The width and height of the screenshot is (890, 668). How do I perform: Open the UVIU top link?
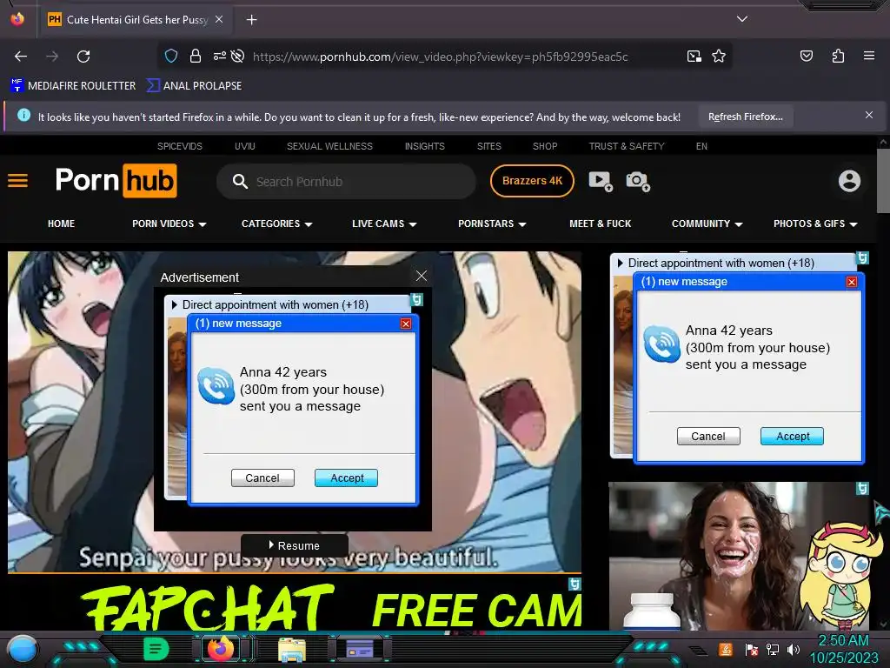pos(244,146)
